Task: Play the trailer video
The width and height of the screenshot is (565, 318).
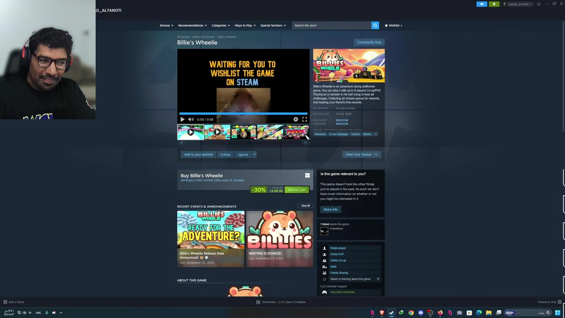Action: (x=182, y=119)
